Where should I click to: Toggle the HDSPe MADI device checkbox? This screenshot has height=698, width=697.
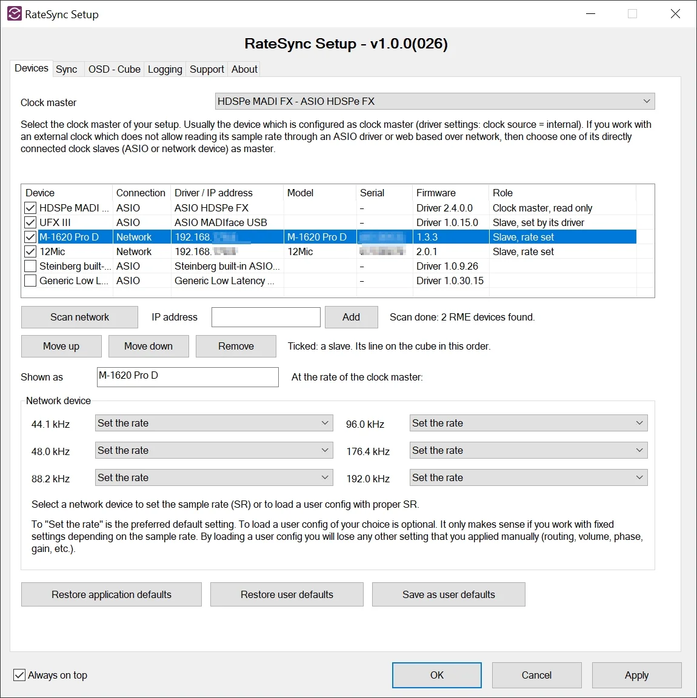pyautogui.click(x=30, y=208)
